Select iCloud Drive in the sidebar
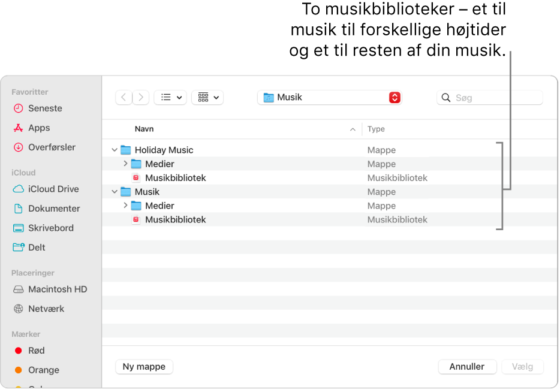 pos(53,189)
